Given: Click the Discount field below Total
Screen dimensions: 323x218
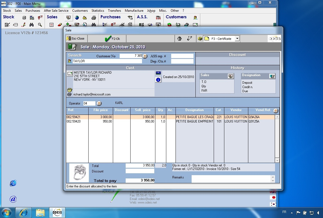Looking at the screenshot, I should coord(140,171).
